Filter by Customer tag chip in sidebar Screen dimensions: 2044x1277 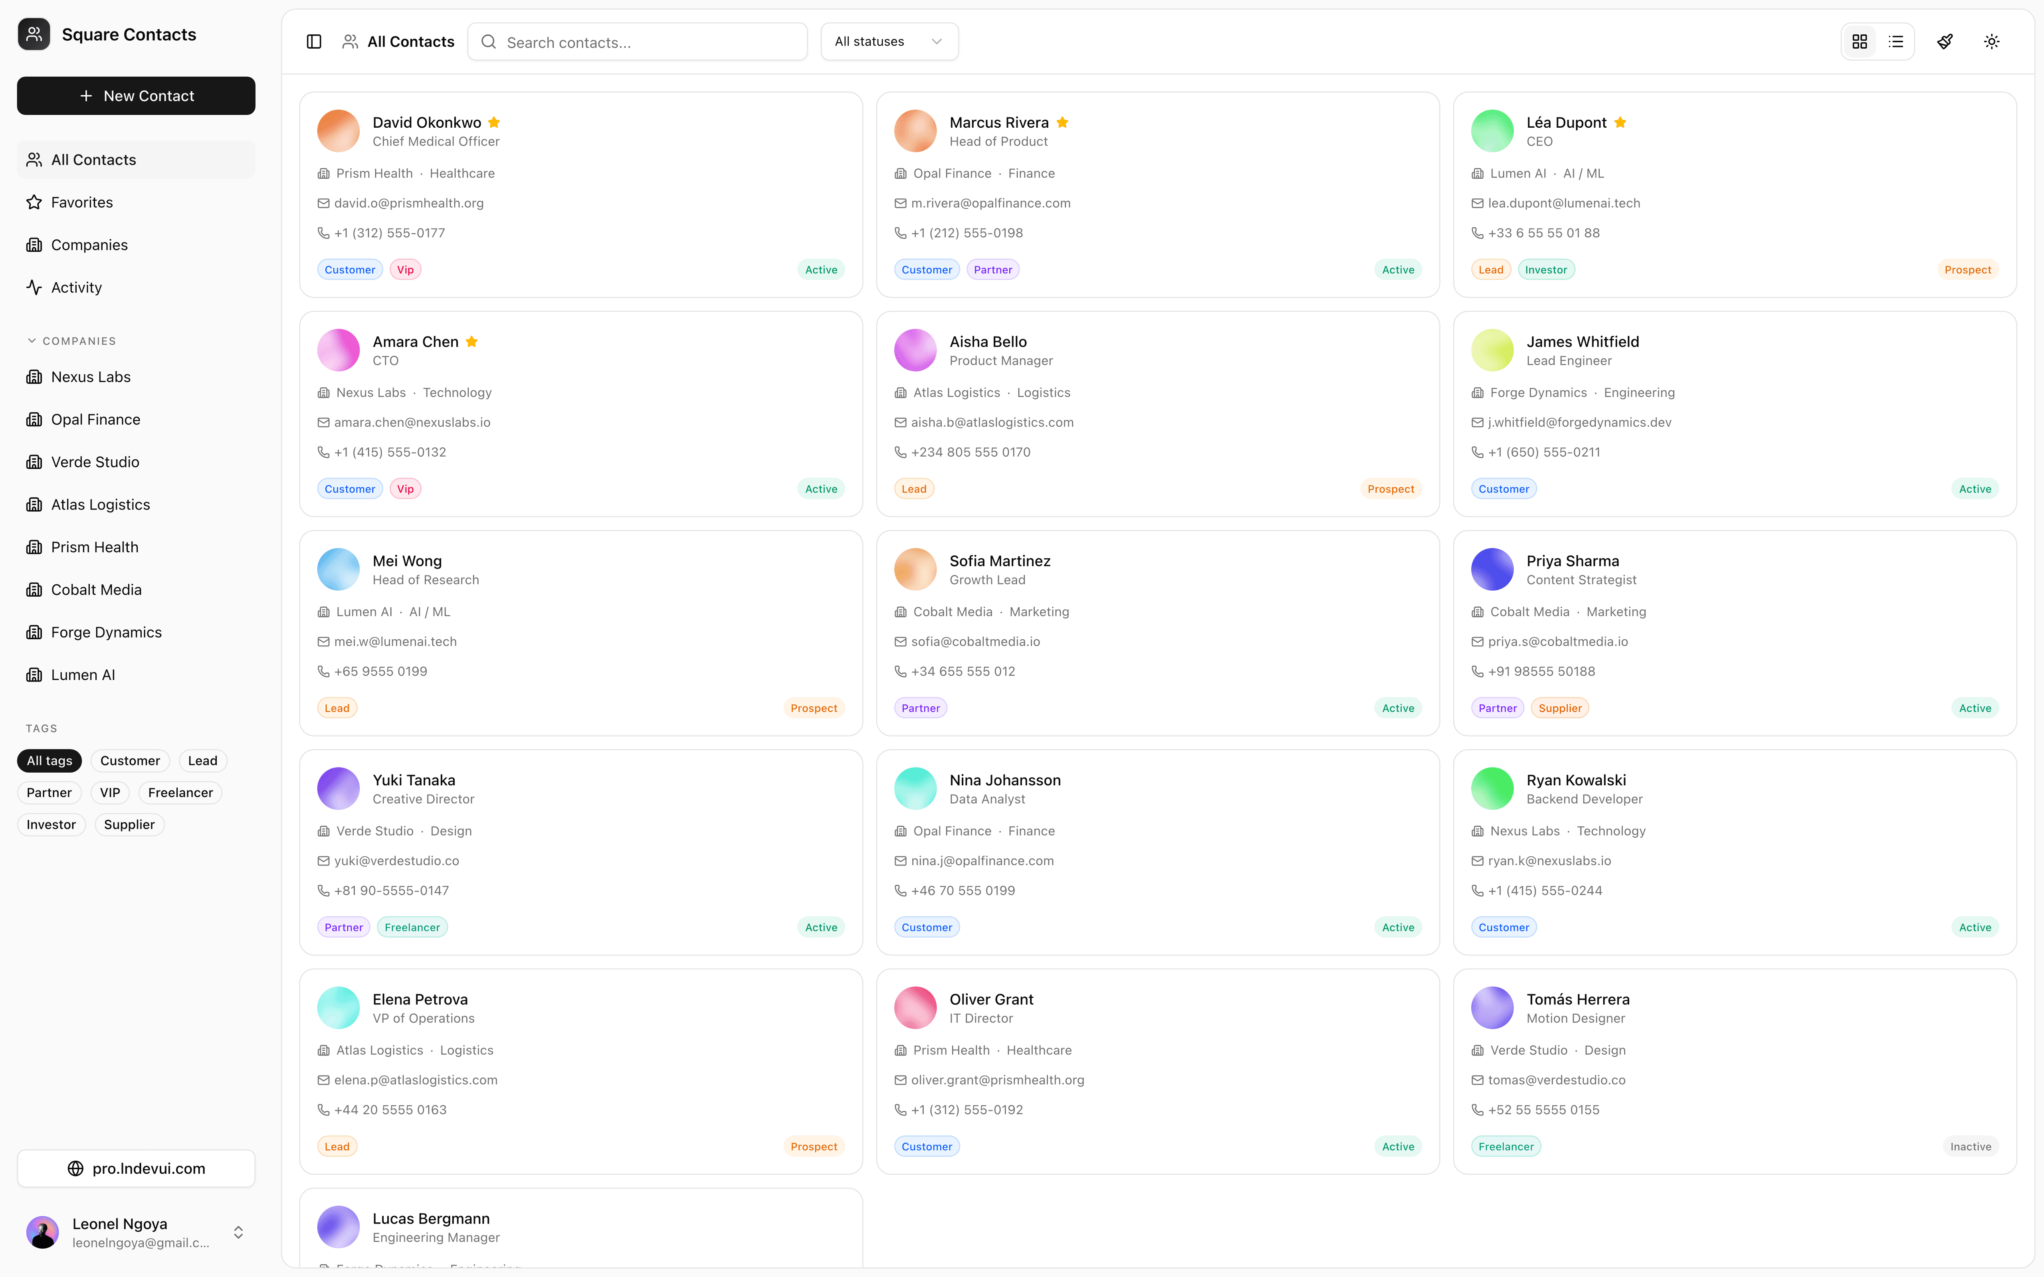(x=130, y=761)
